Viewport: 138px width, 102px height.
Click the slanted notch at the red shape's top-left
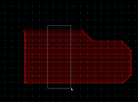pyautogui.click(x=24, y=33)
